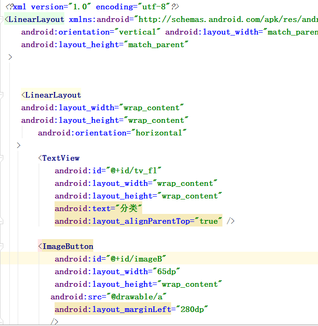
Task: Click the layout_width="match_parent" attribute on root
Action: pyautogui.click(x=242, y=32)
